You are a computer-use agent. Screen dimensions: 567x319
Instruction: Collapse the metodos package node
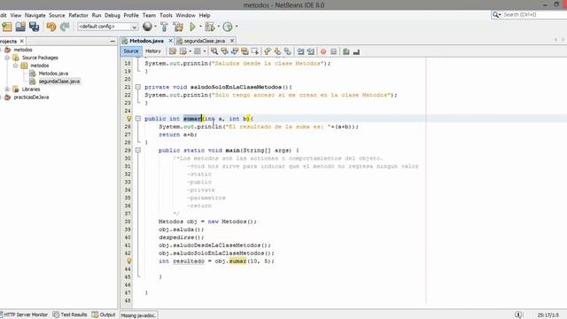16,66
